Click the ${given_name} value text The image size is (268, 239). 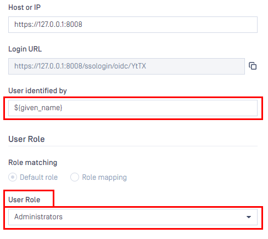[x=38, y=107]
